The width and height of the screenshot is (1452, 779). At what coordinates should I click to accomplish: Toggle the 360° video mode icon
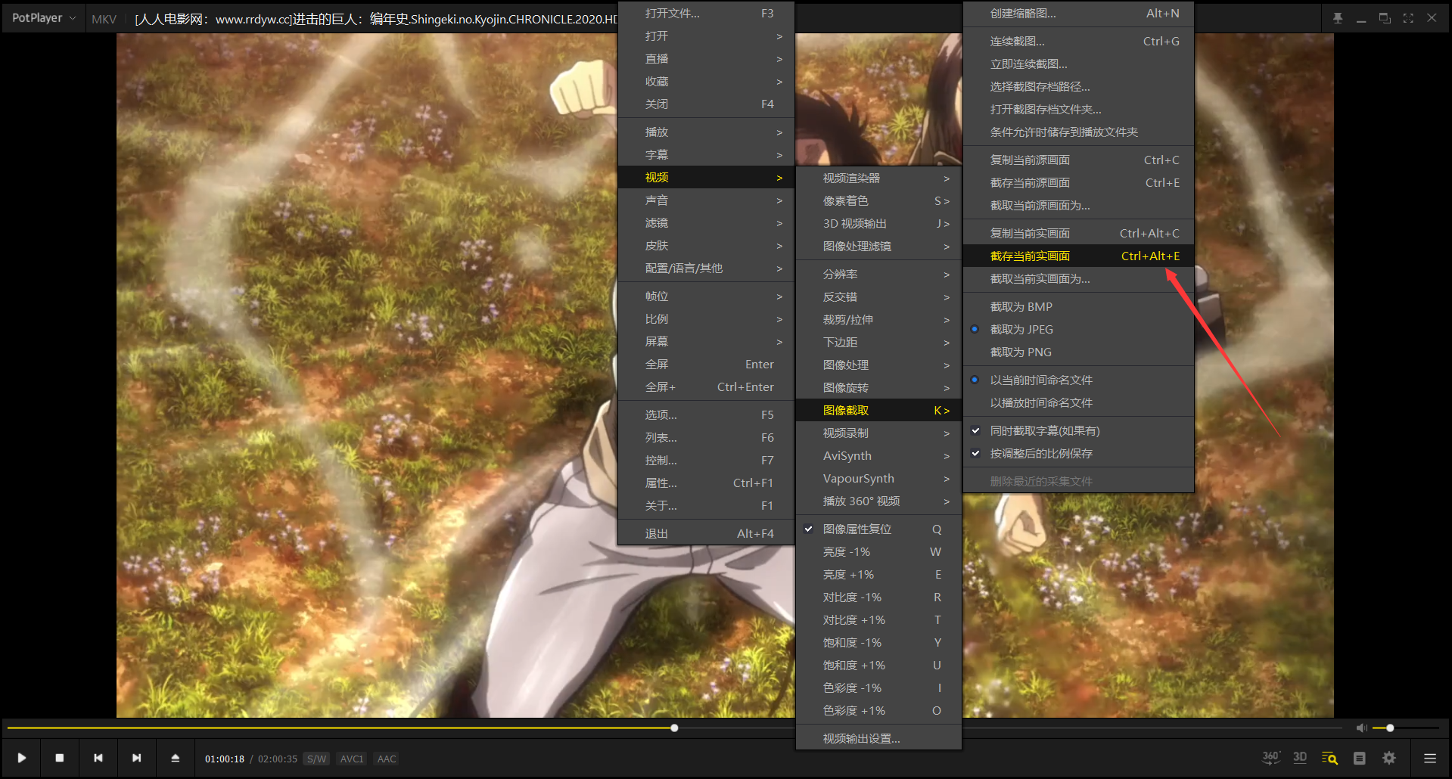(x=1271, y=758)
